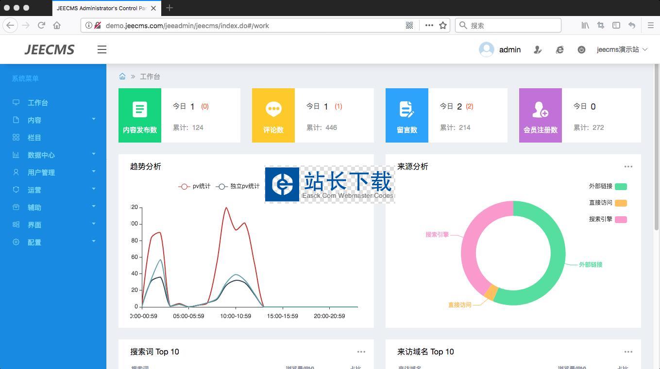The height and width of the screenshot is (369, 660).
Task: Click the power logout icon in header
Action: [581, 49]
